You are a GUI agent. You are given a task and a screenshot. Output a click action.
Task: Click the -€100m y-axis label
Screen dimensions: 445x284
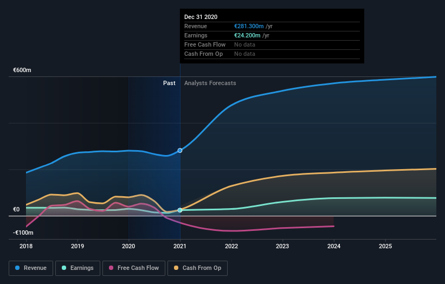[23, 233]
